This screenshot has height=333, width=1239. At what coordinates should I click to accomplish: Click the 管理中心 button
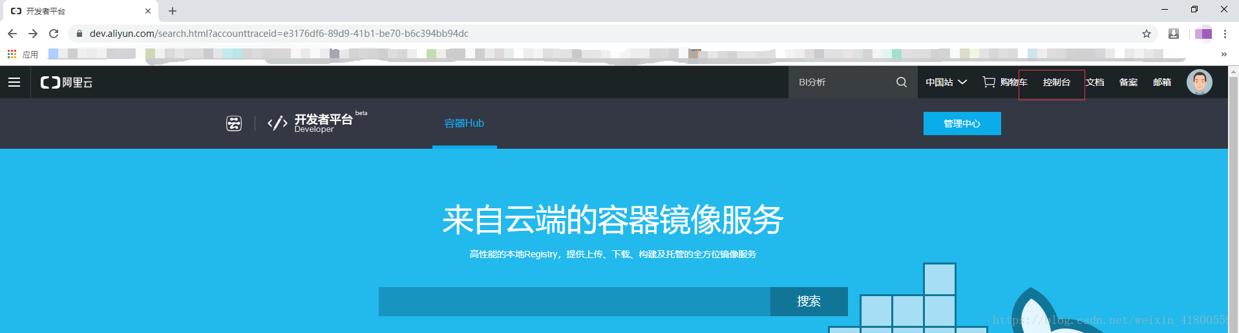tap(962, 124)
